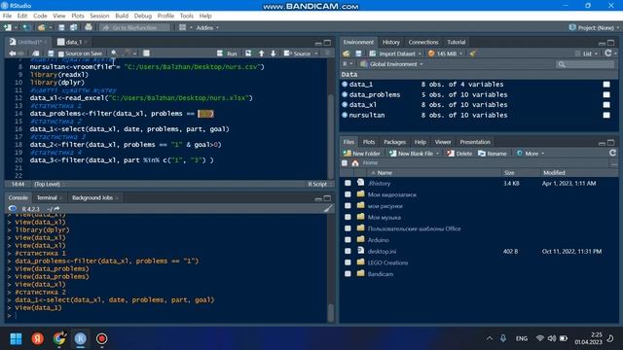
Task: Click the New File icon in main toolbar
Action: pyautogui.click(x=8, y=27)
